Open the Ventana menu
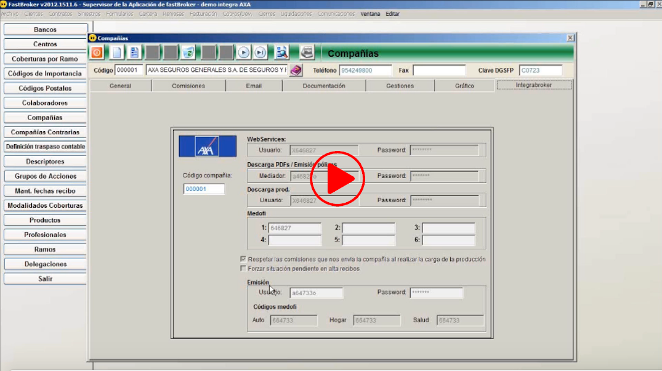Screen dimensions: 662x371 pyautogui.click(x=370, y=14)
